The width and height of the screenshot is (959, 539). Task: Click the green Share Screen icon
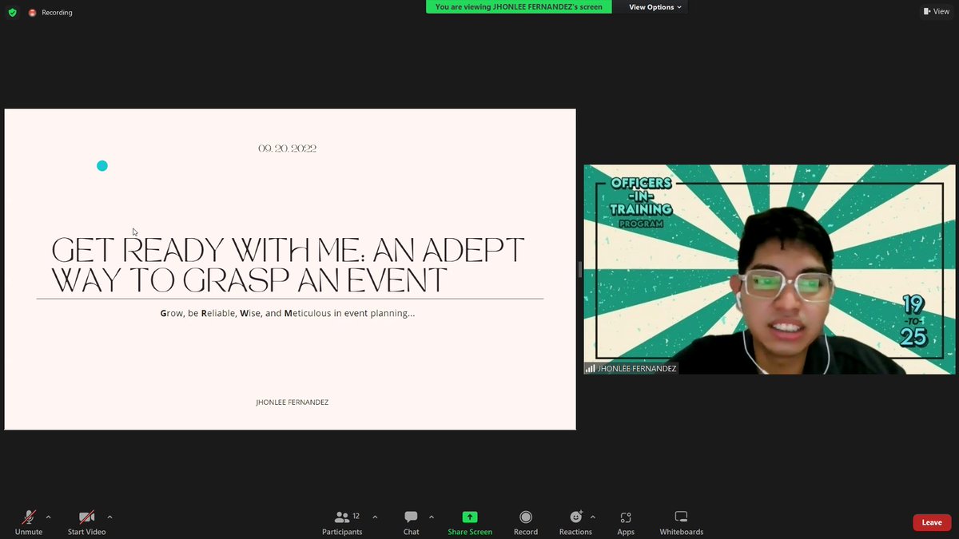[x=470, y=517]
